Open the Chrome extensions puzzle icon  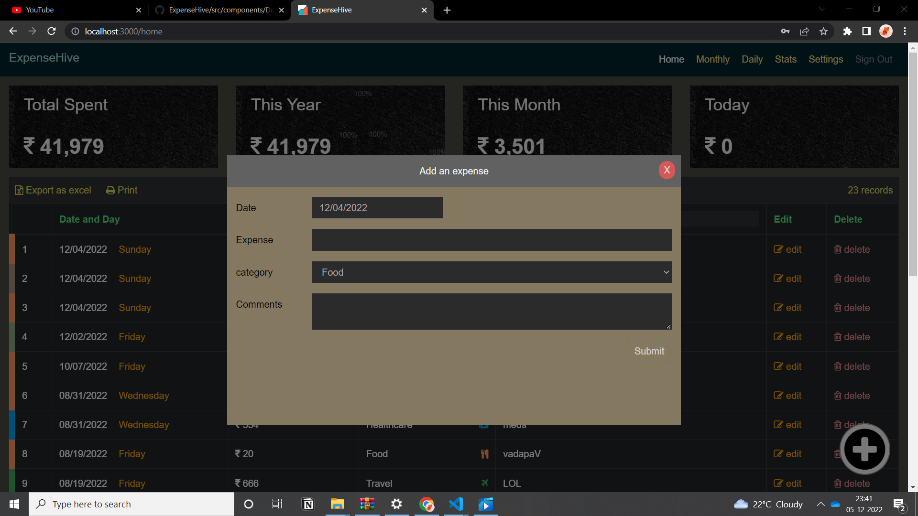[848, 31]
